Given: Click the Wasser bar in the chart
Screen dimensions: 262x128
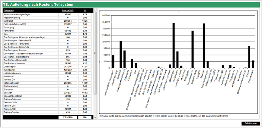Looking at the screenshot, I should coord(249,57).
